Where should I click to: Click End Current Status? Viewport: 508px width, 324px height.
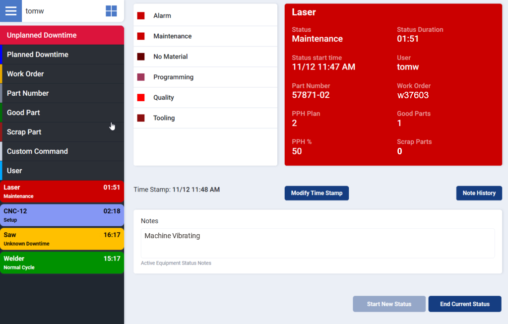tap(465, 304)
